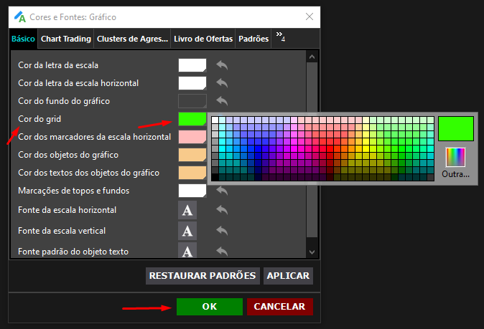Click the APLICAR button
The width and height of the screenshot is (484, 329).
coord(288,276)
